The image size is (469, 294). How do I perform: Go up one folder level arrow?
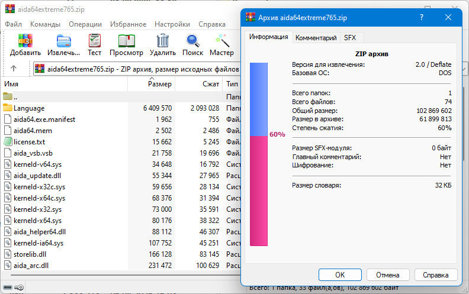coord(14,69)
